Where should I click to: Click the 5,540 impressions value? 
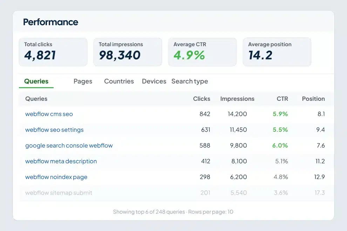(239, 193)
